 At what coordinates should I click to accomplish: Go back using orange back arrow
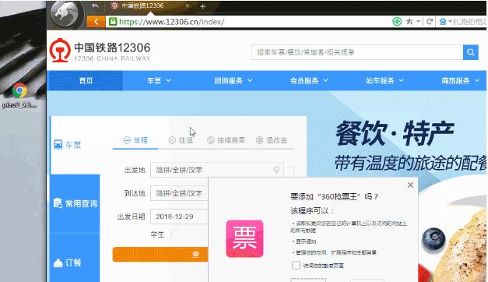[97, 22]
